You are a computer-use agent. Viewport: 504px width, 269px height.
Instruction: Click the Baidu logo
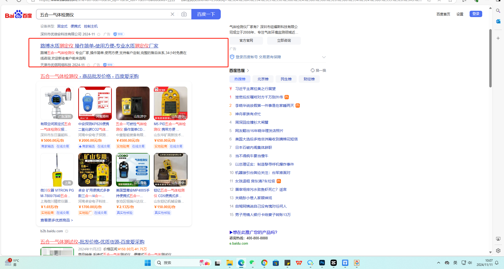(18, 14)
